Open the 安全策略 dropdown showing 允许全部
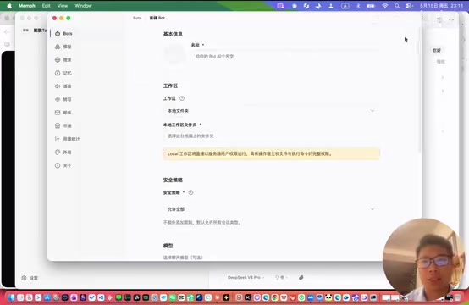The image size is (469, 305). coord(271,209)
